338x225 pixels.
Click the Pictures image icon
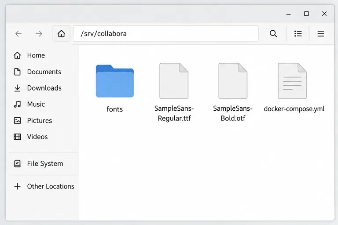pos(18,120)
